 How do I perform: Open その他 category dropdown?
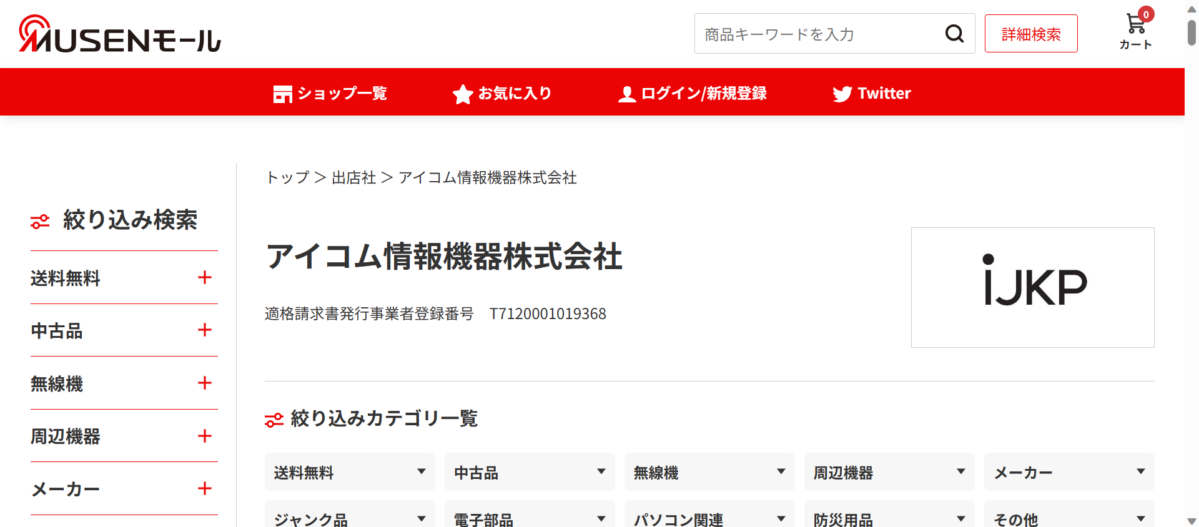click(x=1069, y=514)
